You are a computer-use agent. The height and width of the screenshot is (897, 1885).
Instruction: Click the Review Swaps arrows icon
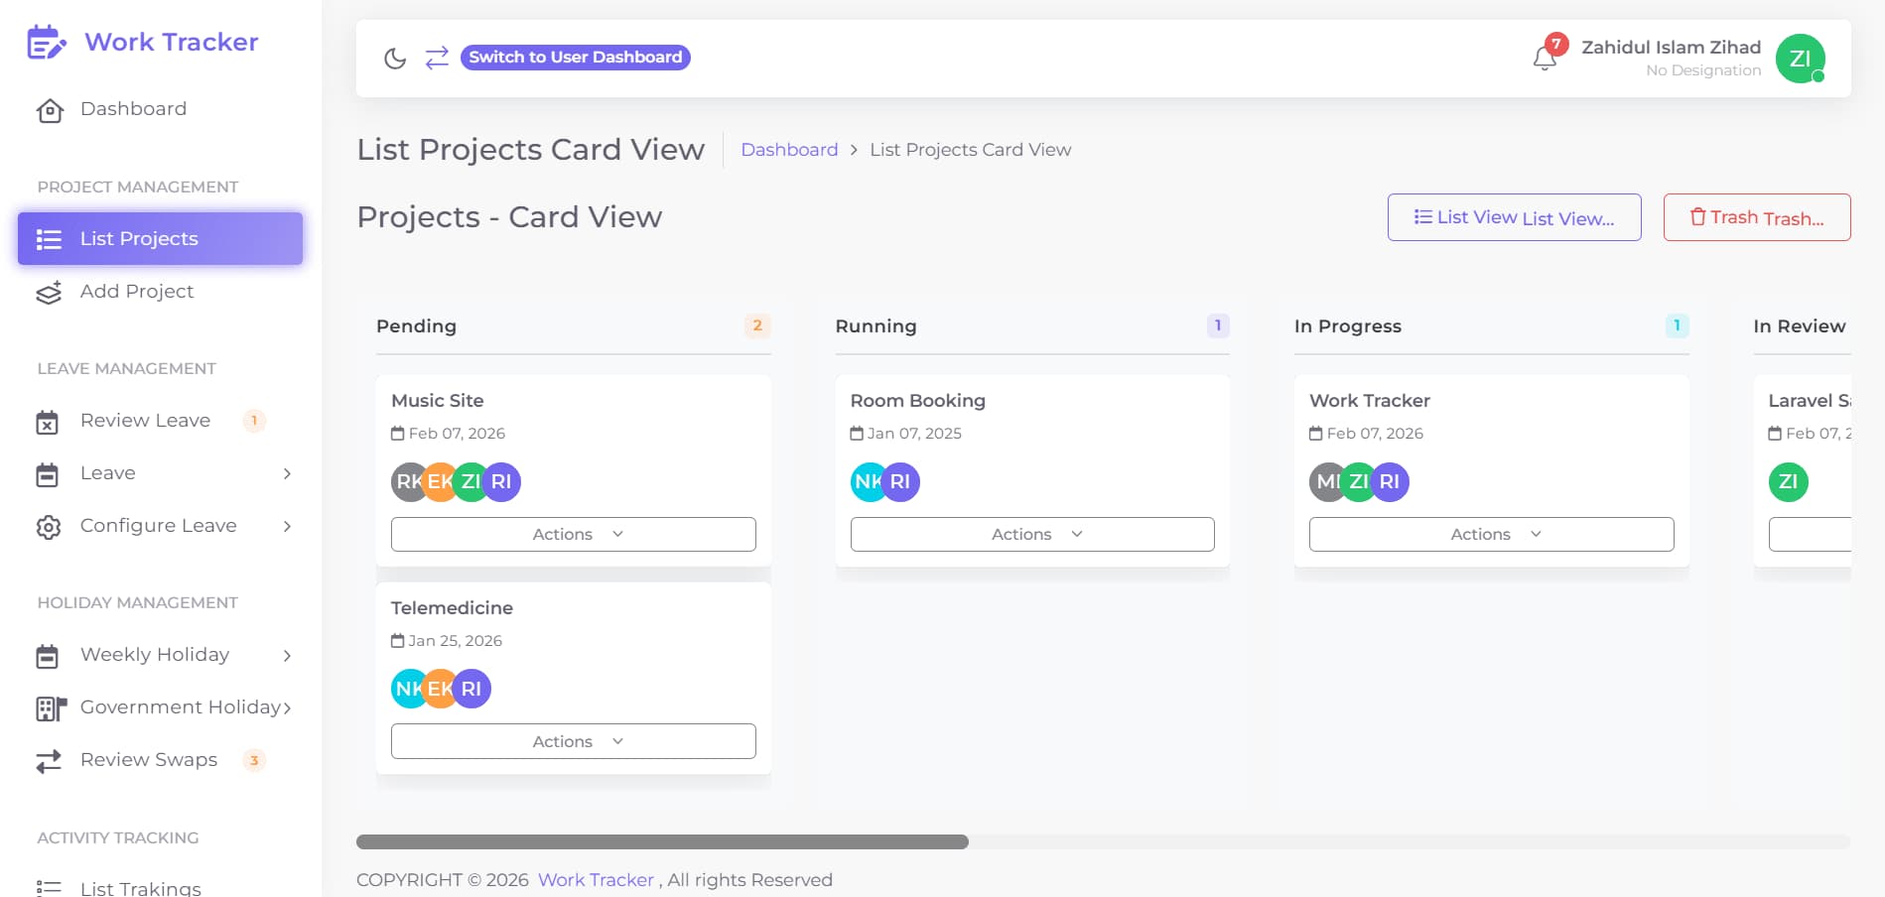click(x=49, y=761)
